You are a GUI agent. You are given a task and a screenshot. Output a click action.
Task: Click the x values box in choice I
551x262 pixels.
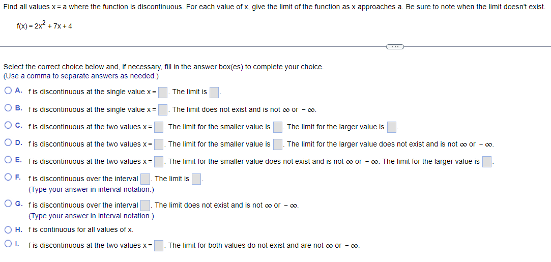point(159,246)
